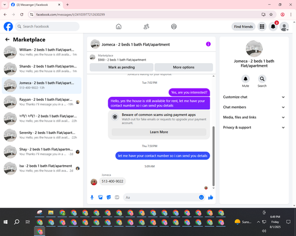Open the Notifications bell in header
Screen dimensions: 296x236
[x=273, y=27]
